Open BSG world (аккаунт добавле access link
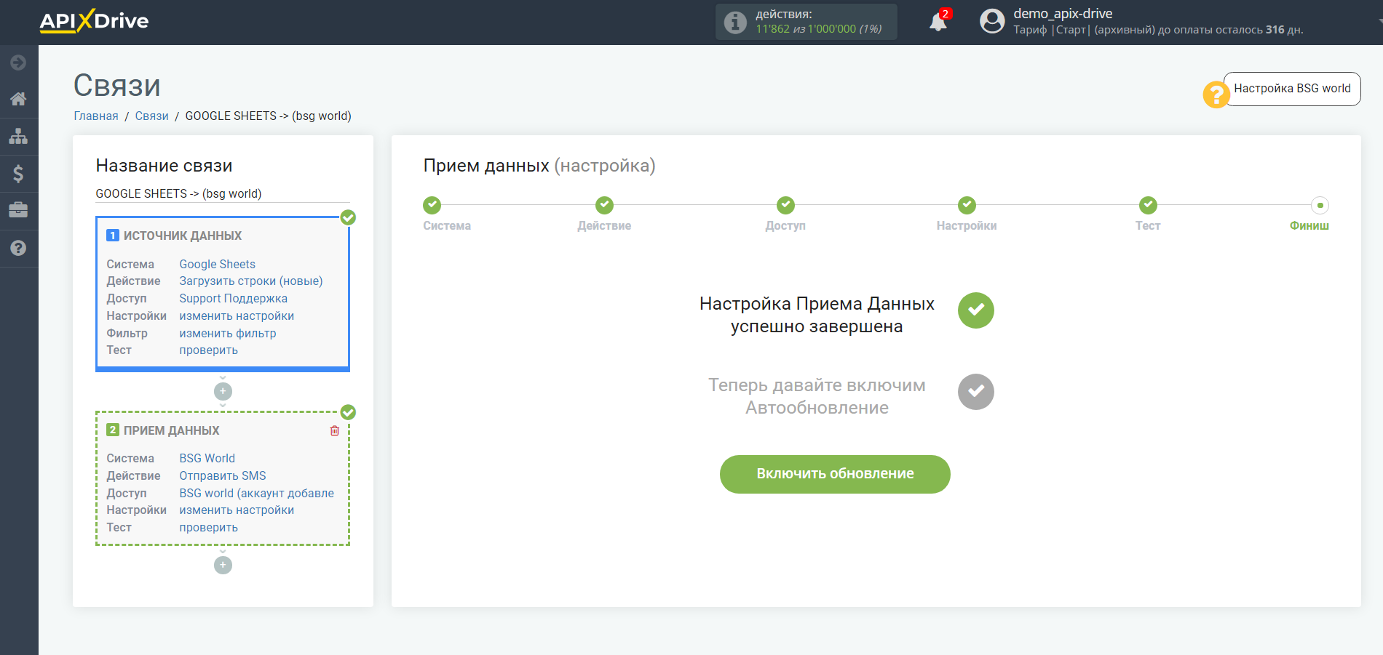 tap(256, 493)
